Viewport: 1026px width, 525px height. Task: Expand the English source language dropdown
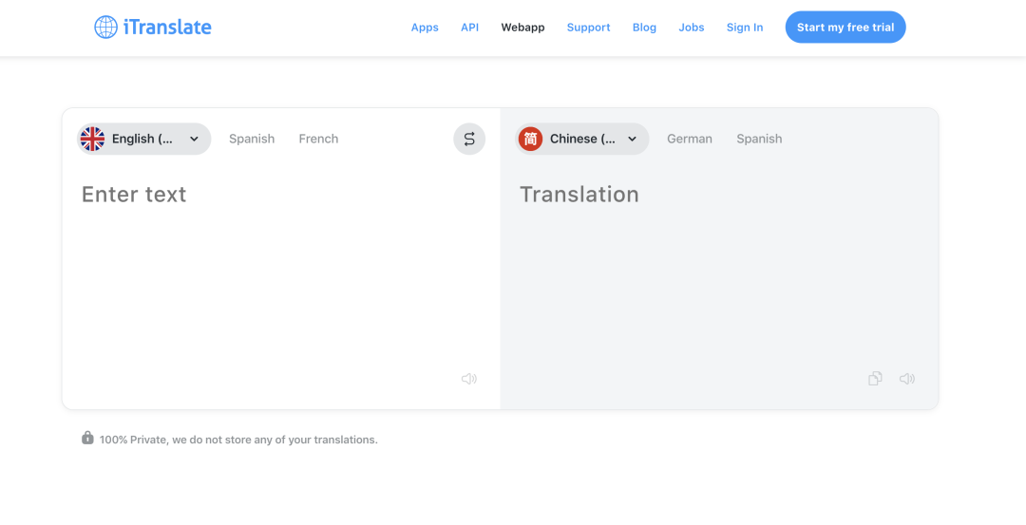tap(144, 139)
